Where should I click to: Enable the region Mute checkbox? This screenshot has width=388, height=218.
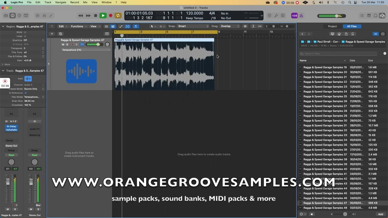pos(25,32)
